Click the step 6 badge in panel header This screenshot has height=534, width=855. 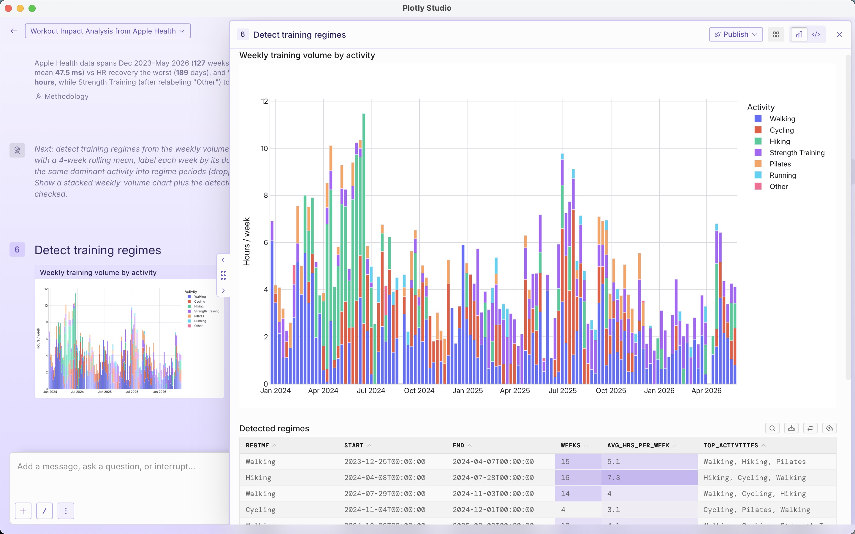[x=243, y=34]
